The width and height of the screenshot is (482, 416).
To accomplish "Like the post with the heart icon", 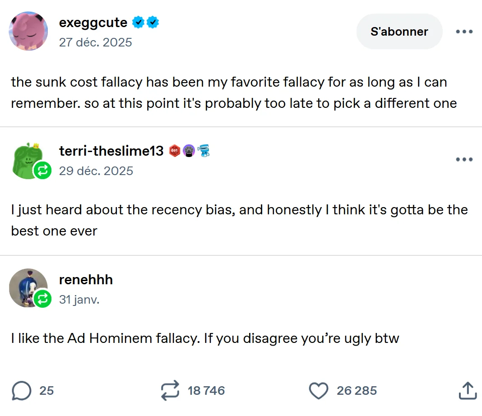I will (320, 391).
